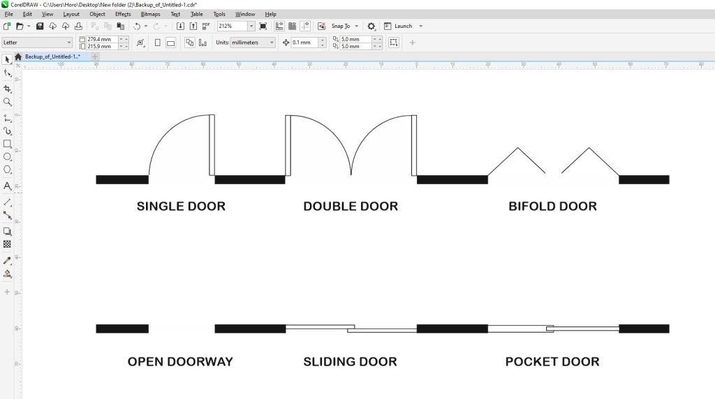The width and height of the screenshot is (715, 399).
Task: Click the Launch button
Action: (x=399, y=27)
